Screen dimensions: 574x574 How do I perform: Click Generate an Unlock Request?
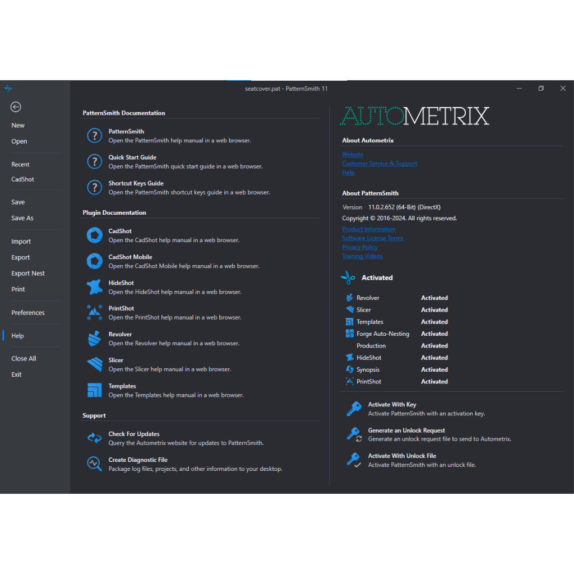point(406,430)
